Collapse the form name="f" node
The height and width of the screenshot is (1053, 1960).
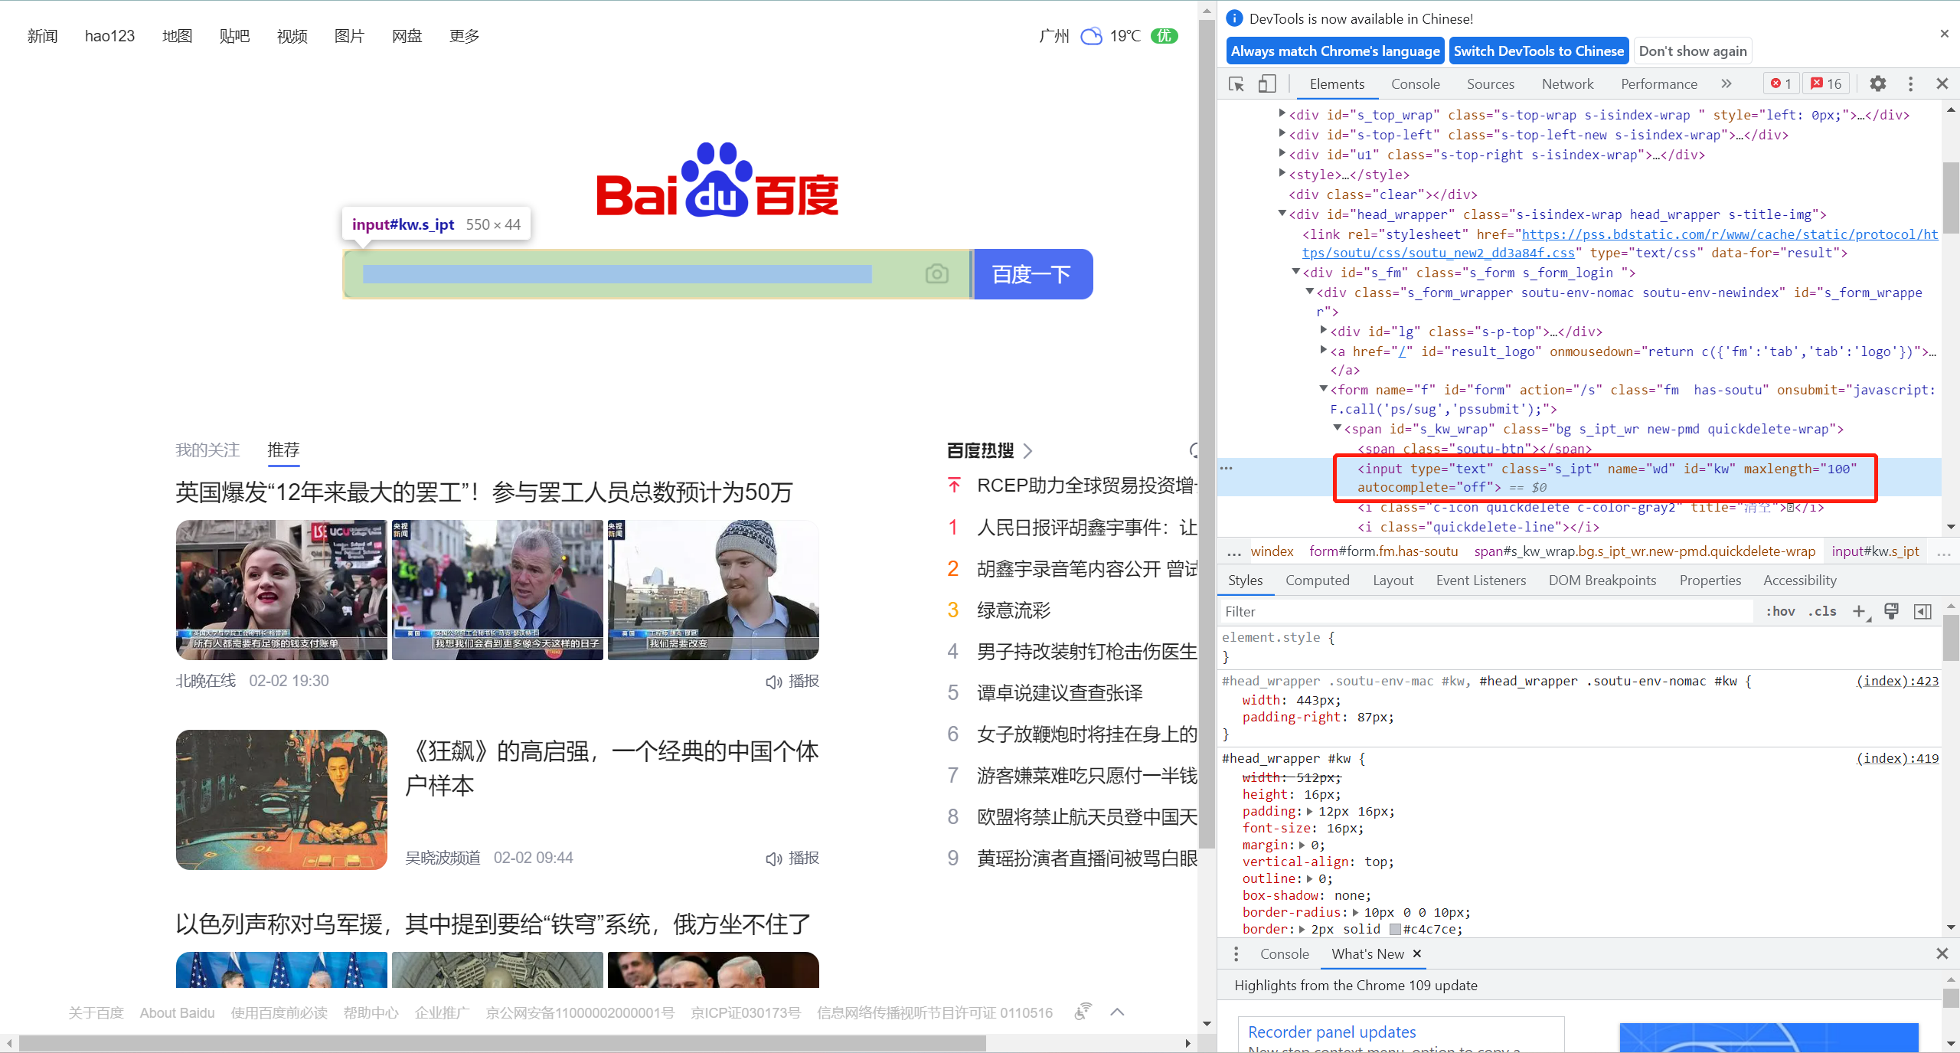(x=1324, y=389)
